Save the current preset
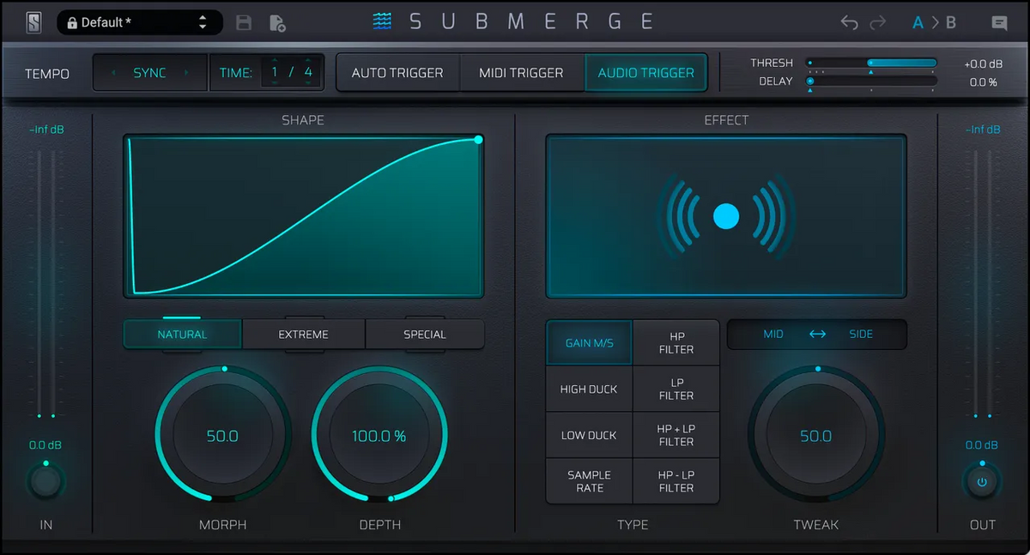Viewport: 1030px width, 555px height. coord(244,21)
